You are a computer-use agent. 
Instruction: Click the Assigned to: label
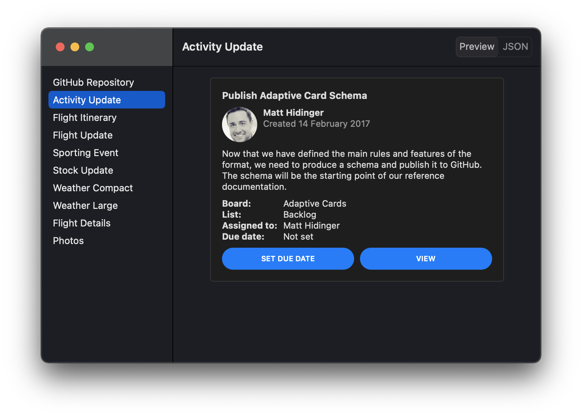point(250,226)
